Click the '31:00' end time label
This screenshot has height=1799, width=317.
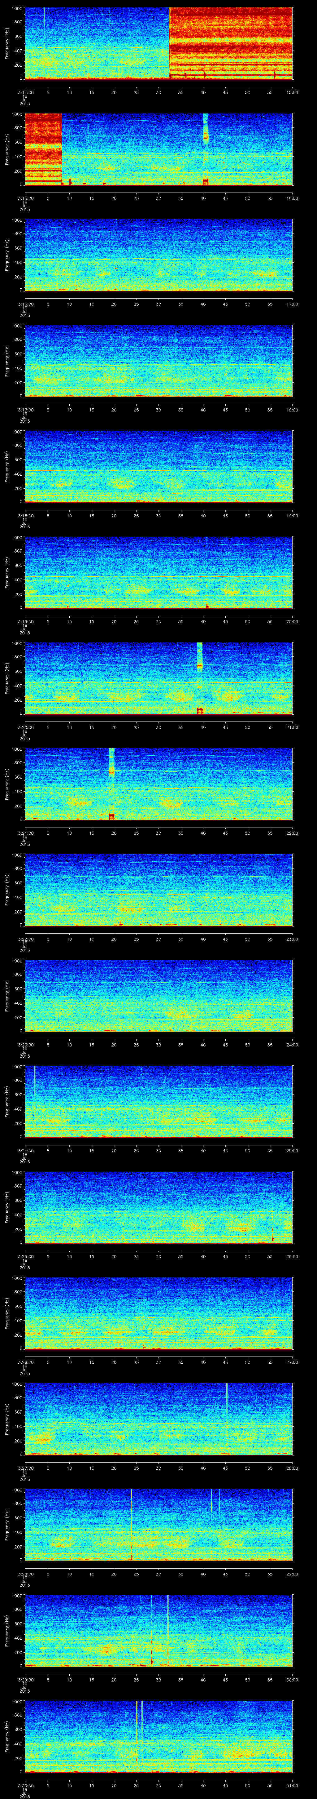click(x=292, y=1786)
